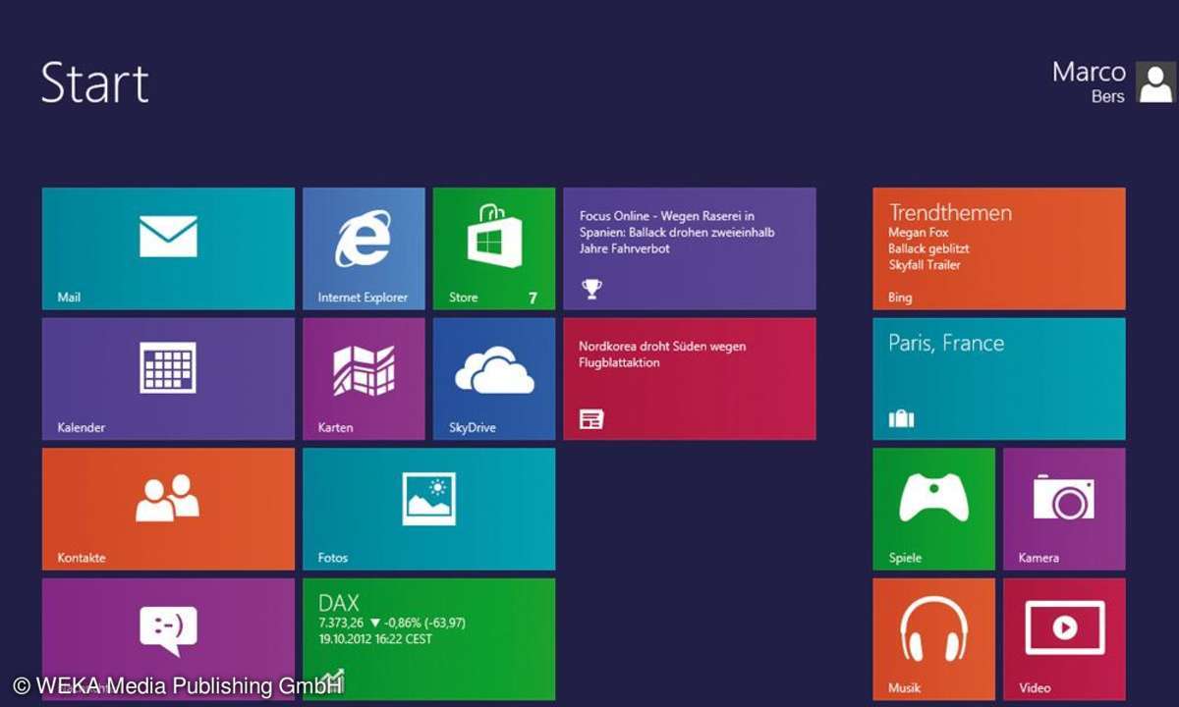Open the Mail tile
The image size is (1179, 707).
click(168, 248)
